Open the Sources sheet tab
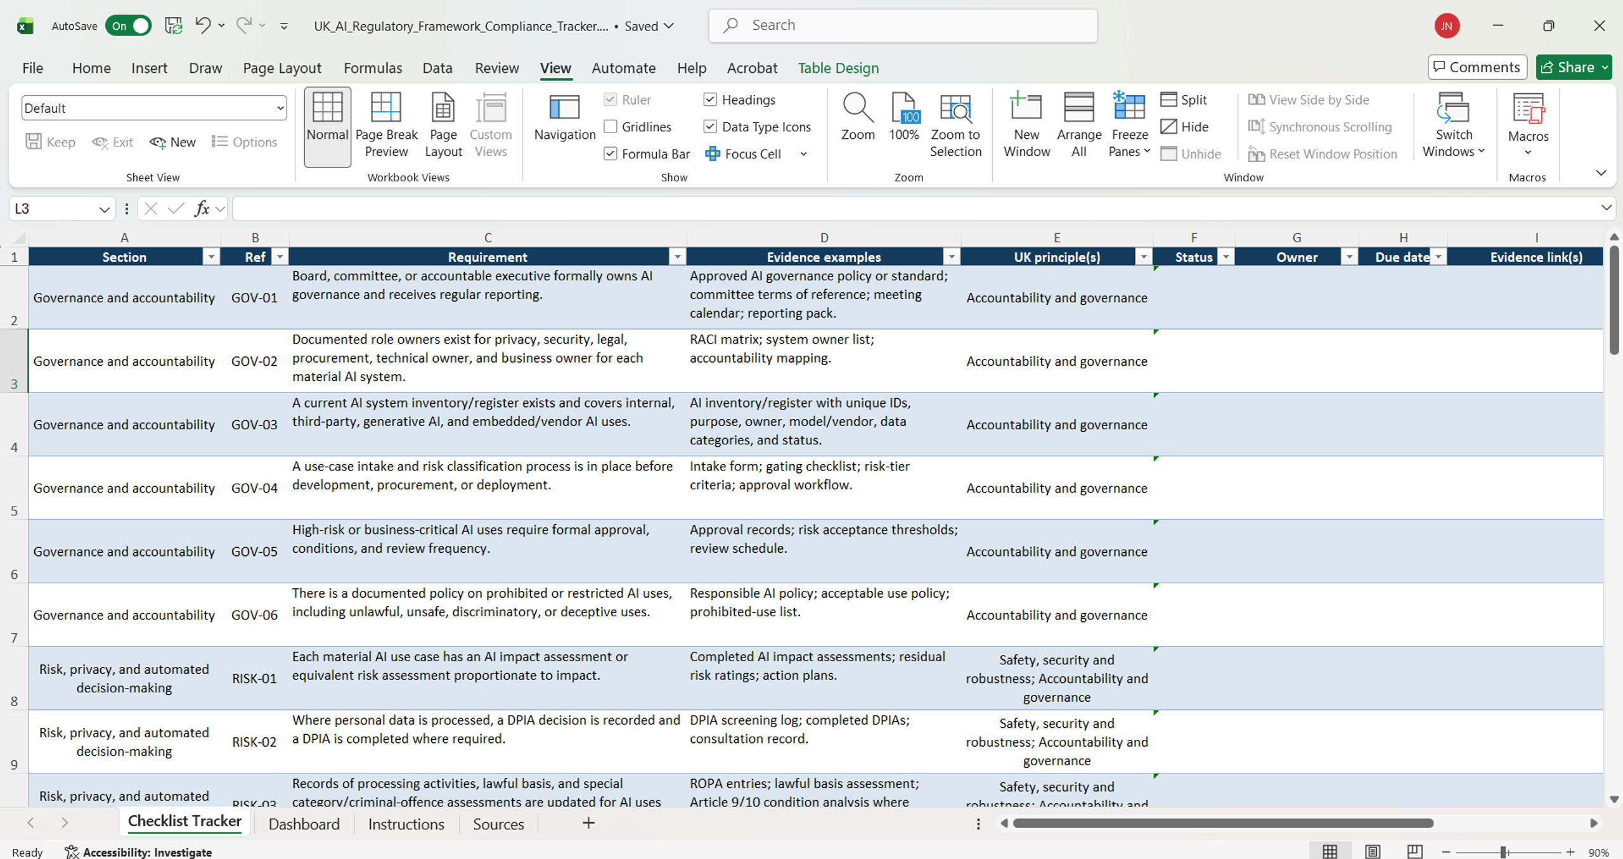The height and width of the screenshot is (859, 1623). coord(498,823)
